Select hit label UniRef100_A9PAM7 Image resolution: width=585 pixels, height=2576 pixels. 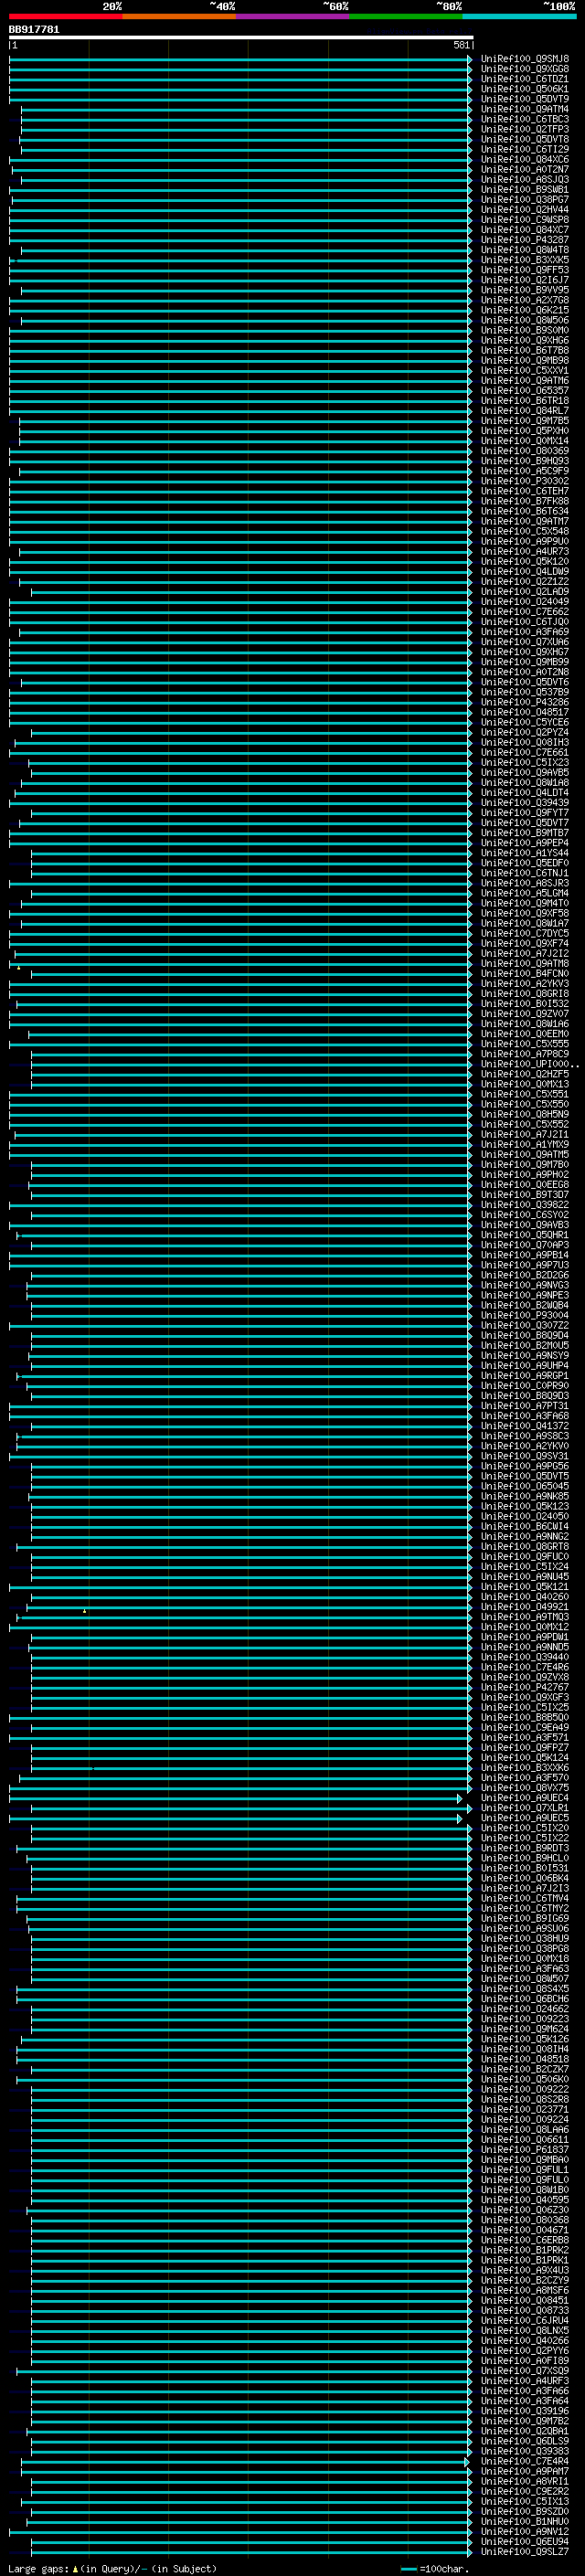click(x=525, y=2471)
